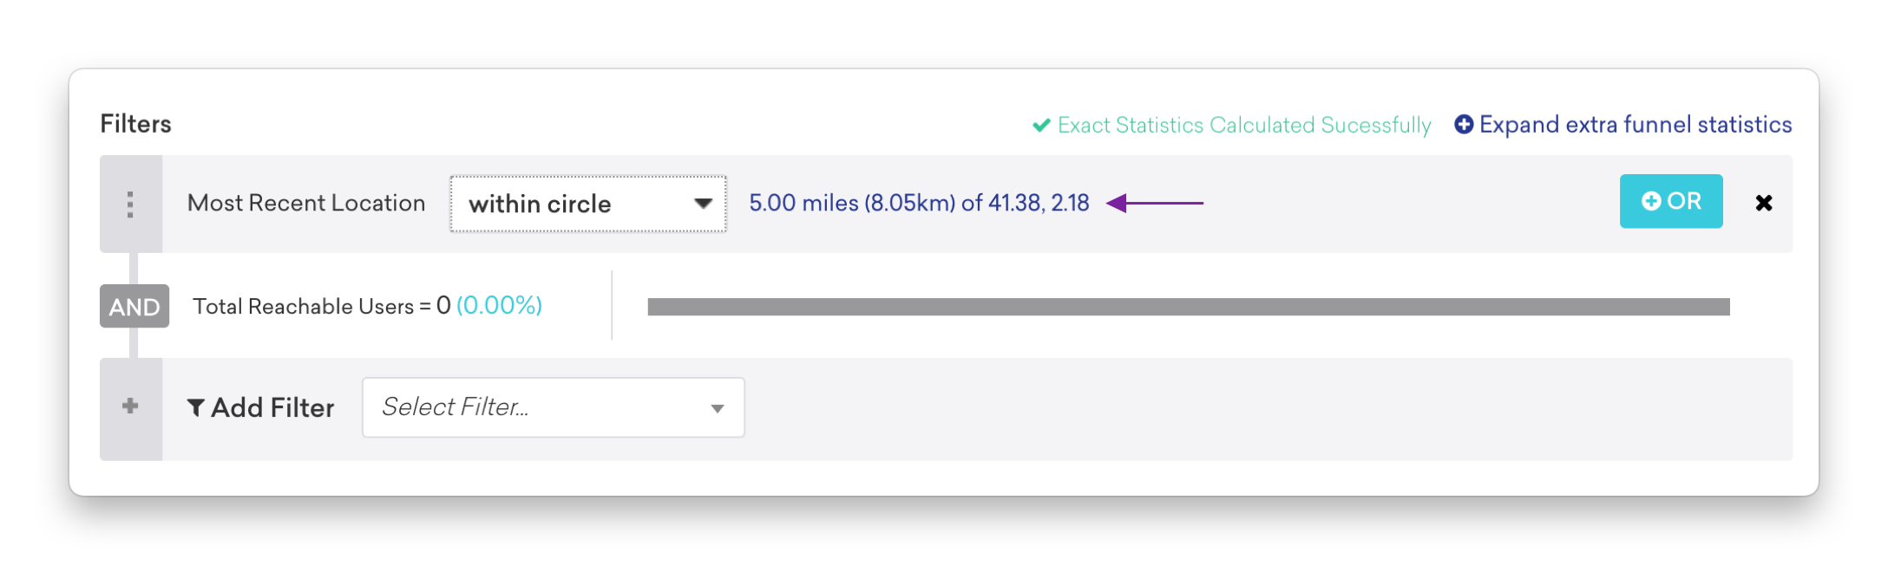1888x565 pixels.
Task: Remove the Most Recent Location filter
Action: pos(1763,203)
